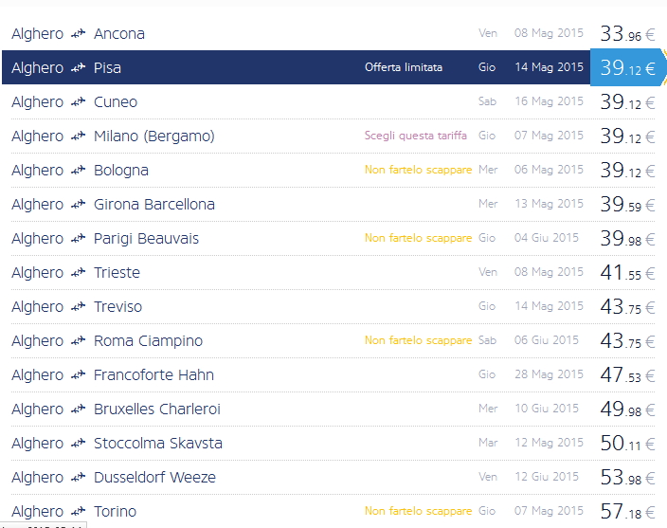667x528 pixels.
Task: Click the plane icon beside Stoccolma Skavsta
Action: coord(79,444)
